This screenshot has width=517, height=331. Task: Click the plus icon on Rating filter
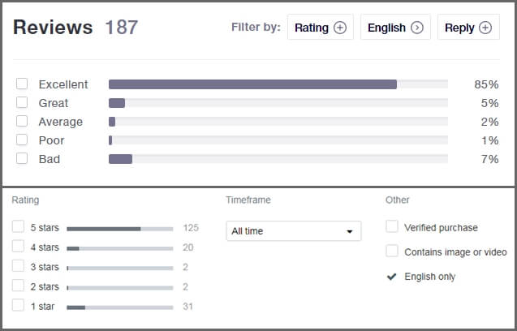click(x=340, y=28)
